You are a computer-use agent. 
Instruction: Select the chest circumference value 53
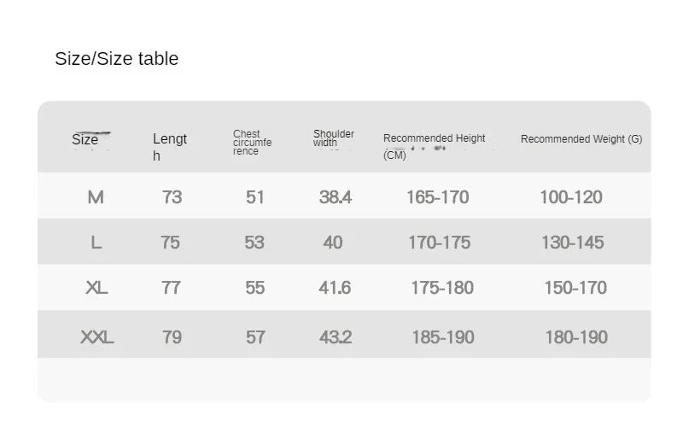click(x=254, y=243)
